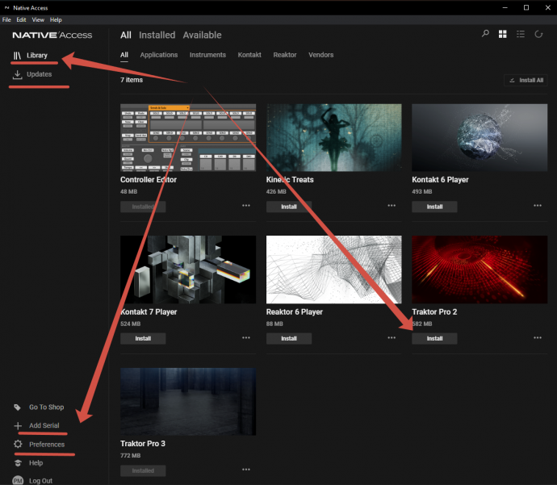Click the Traktor Pro 3 title text
Screen dimensions: 557x485
coord(143,444)
